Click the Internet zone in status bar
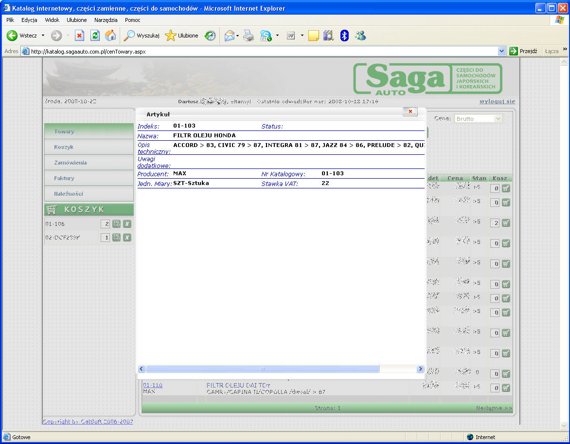This screenshot has width=570, height=444. click(x=481, y=437)
